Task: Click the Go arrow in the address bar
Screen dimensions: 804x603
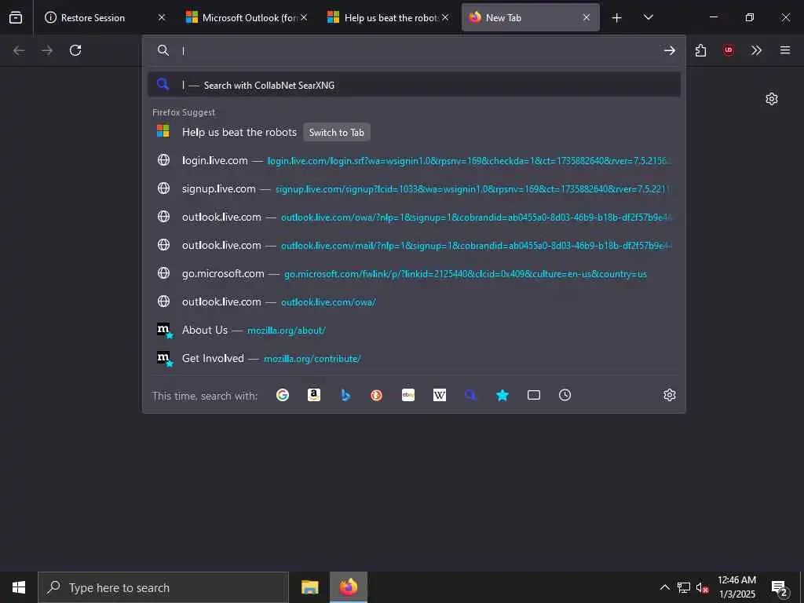Action: tap(669, 50)
